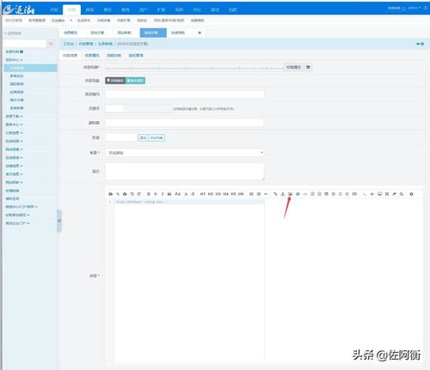Click the info icon at editor toolbar end
Screen dimensions: 430x370
point(411,194)
